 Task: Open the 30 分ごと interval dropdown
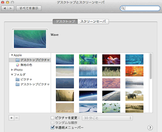[x=107, y=118]
